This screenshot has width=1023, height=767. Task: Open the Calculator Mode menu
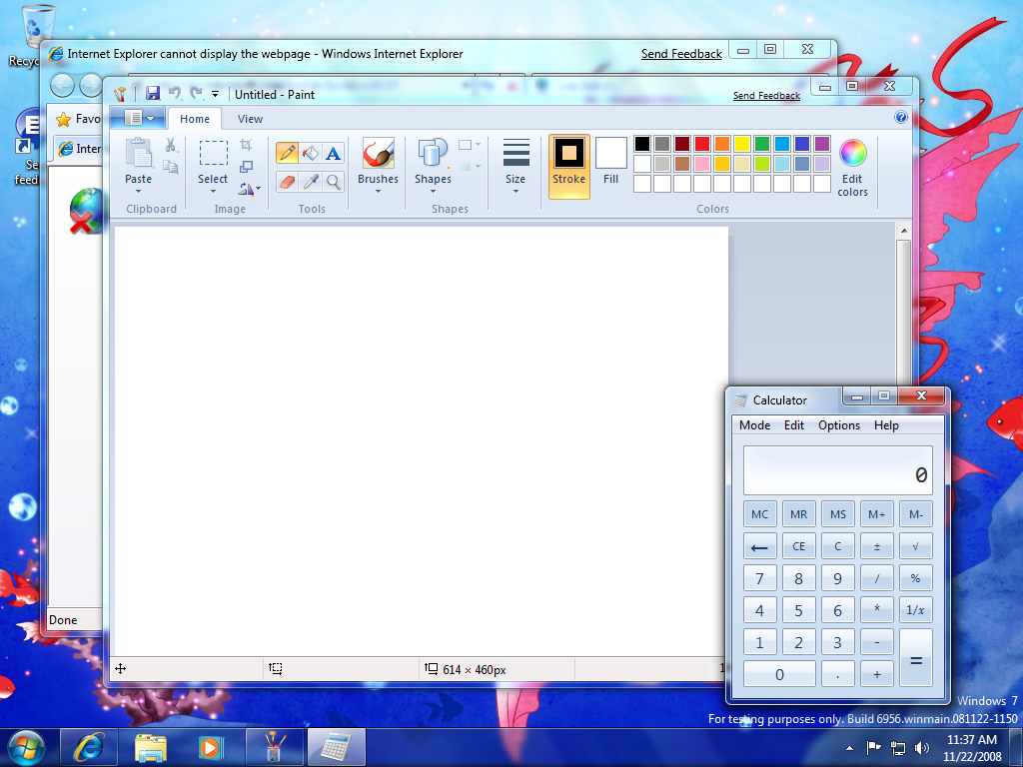coord(754,425)
